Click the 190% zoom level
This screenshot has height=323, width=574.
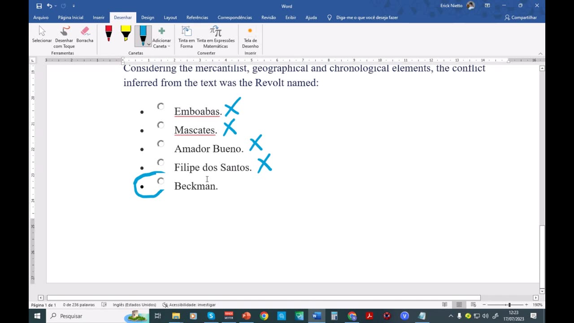click(x=538, y=305)
